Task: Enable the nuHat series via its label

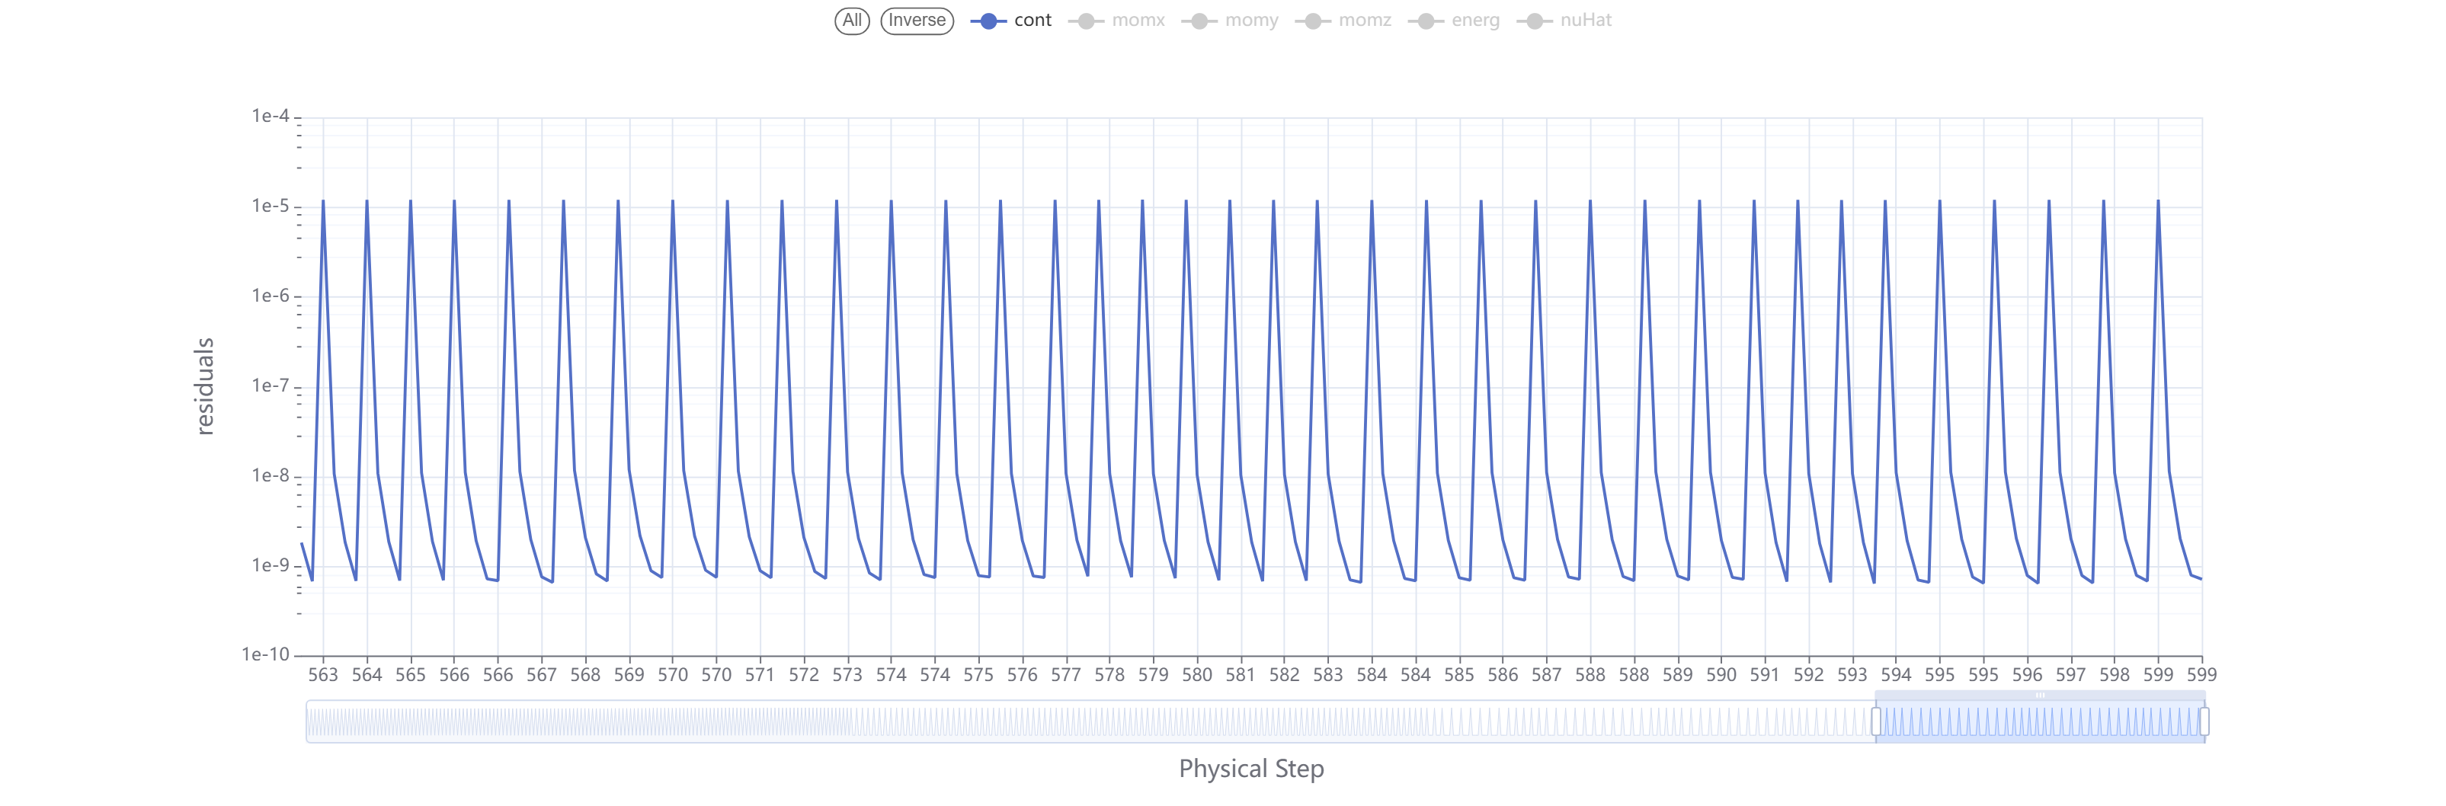Action: click(x=1586, y=20)
